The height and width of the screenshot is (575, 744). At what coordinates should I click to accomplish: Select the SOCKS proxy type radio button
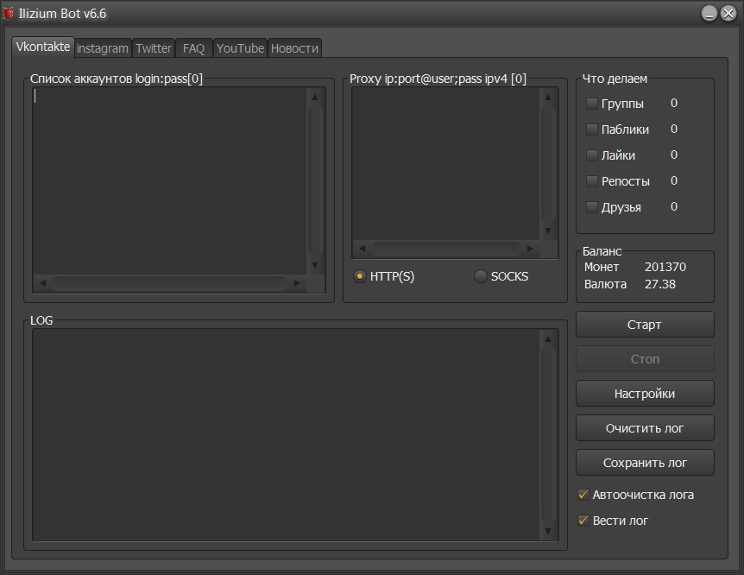click(x=481, y=276)
